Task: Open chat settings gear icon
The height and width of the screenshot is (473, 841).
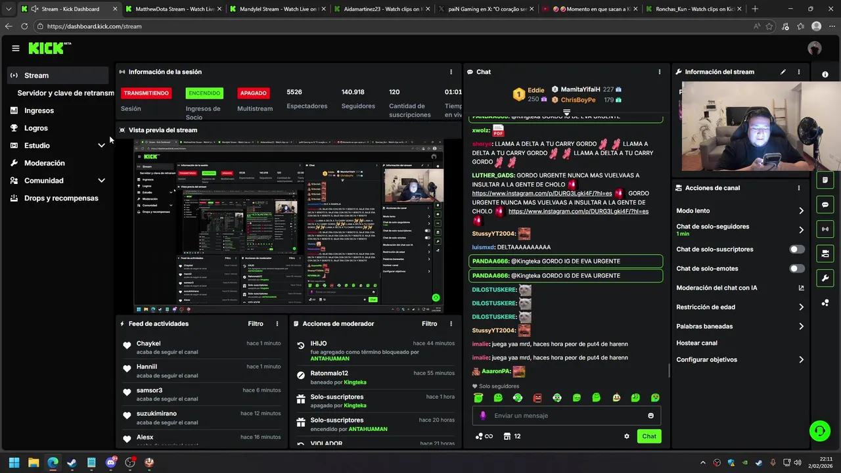Action: pos(627,436)
